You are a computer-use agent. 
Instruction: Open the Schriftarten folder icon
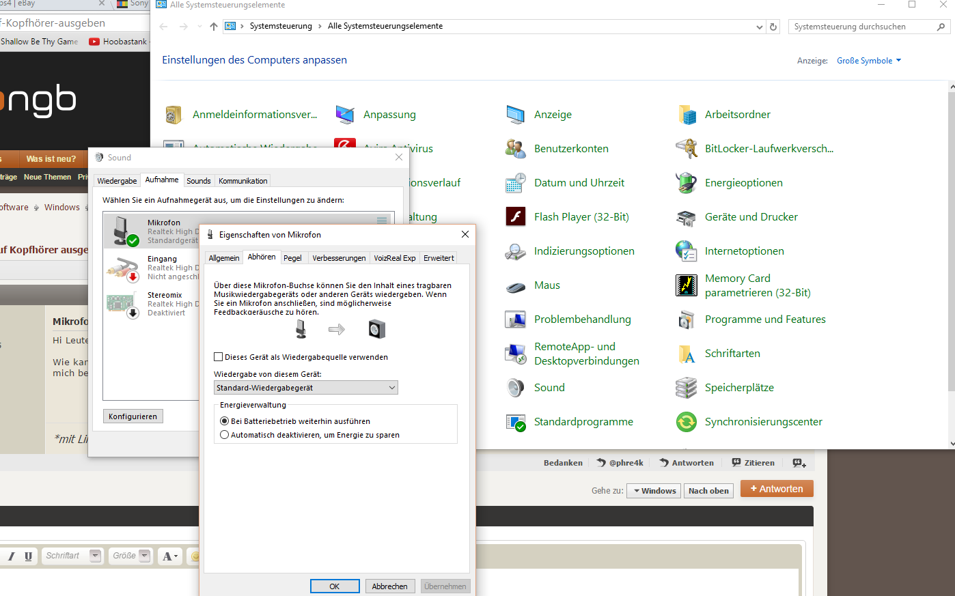[686, 354]
